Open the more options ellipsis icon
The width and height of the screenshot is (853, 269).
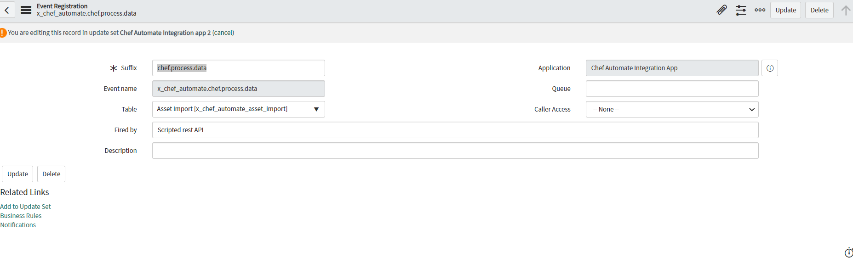760,10
